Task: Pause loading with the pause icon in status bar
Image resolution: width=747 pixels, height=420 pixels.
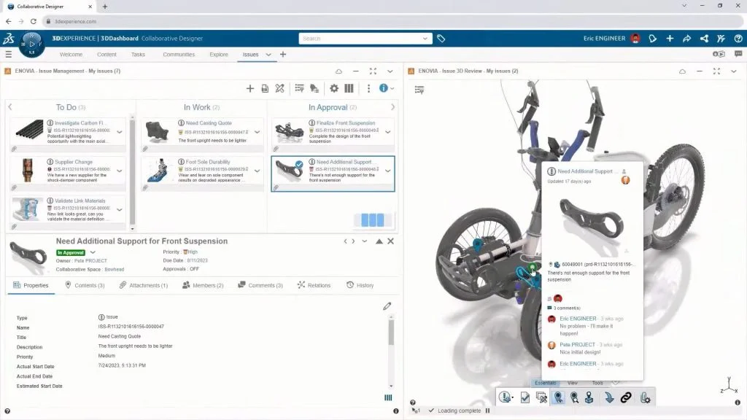Action: point(487,411)
